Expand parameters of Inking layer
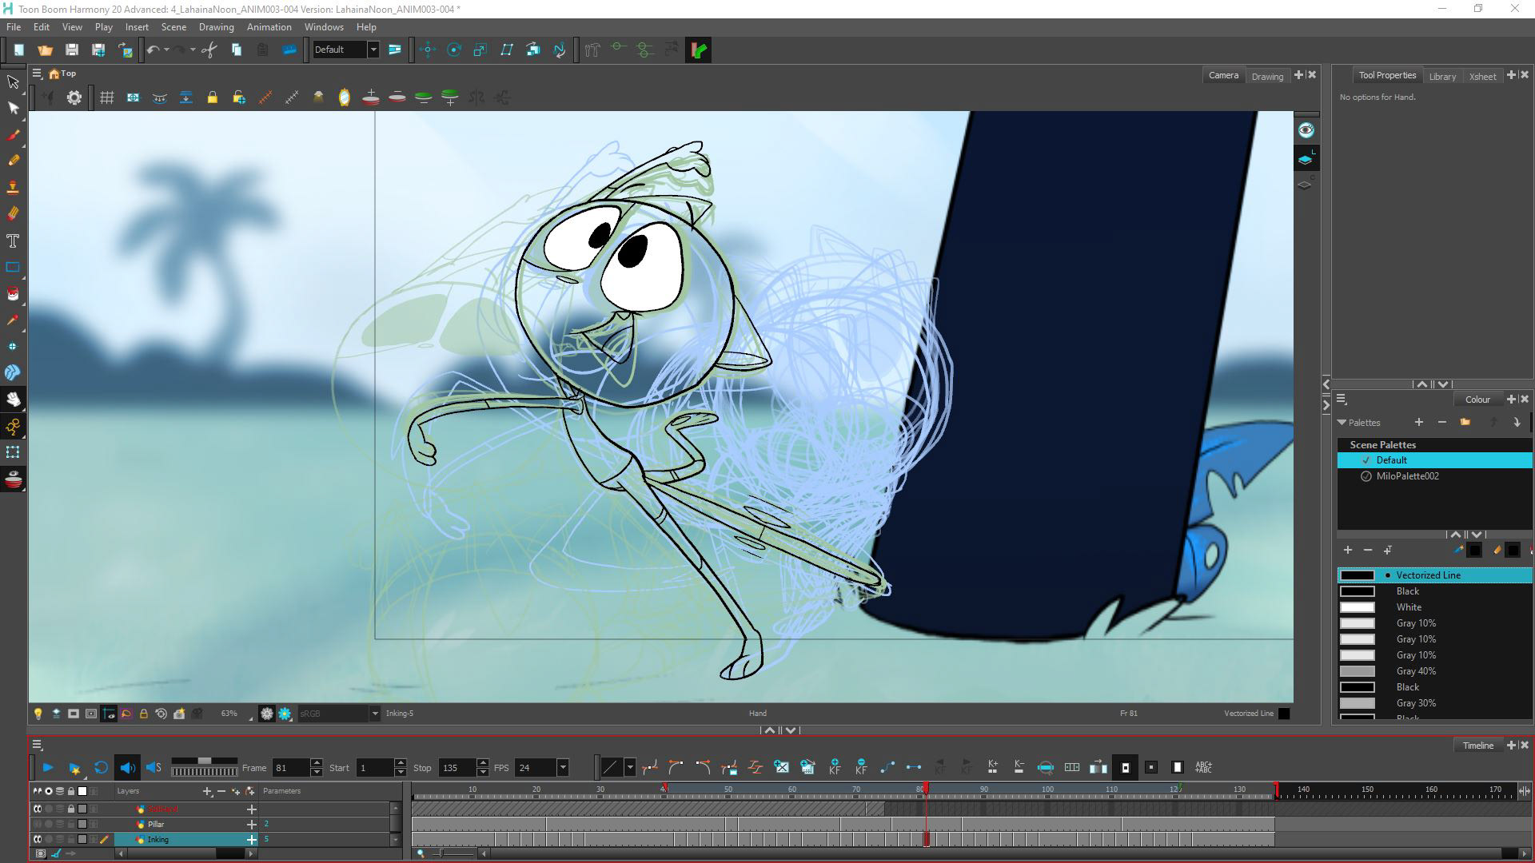 (x=252, y=839)
